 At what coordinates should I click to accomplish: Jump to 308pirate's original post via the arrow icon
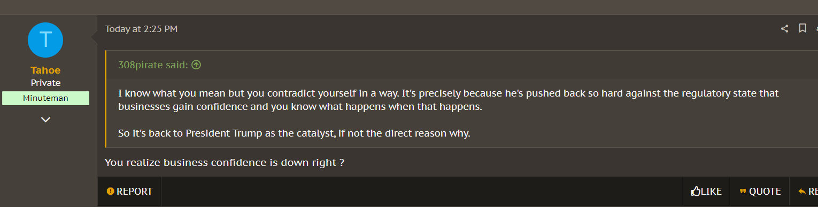coord(196,65)
